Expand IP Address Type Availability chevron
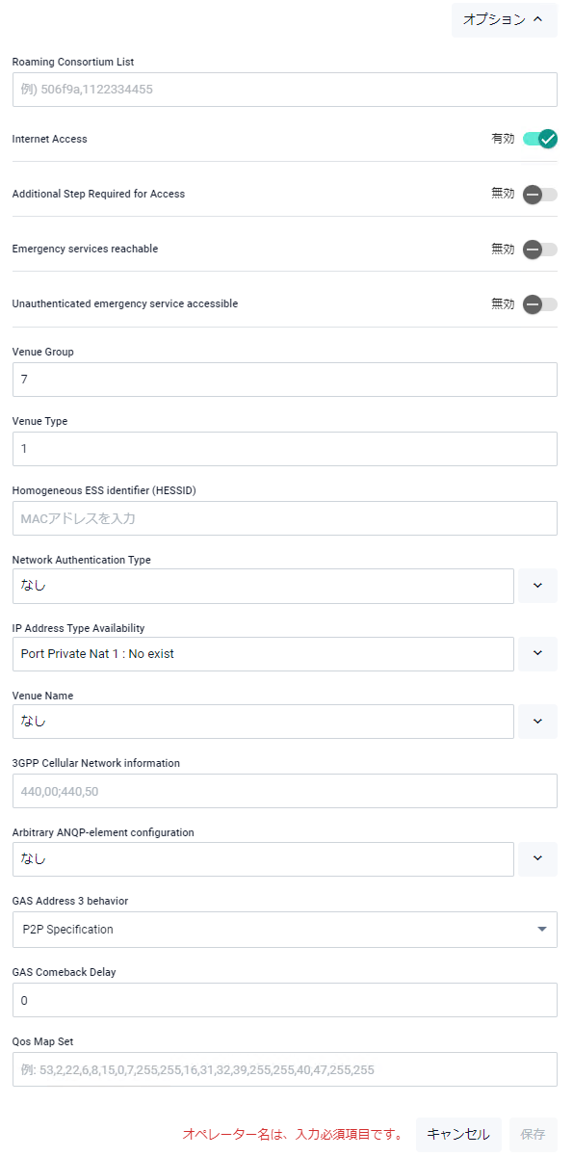Screen dimensions: 573x1157 click(537, 653)
